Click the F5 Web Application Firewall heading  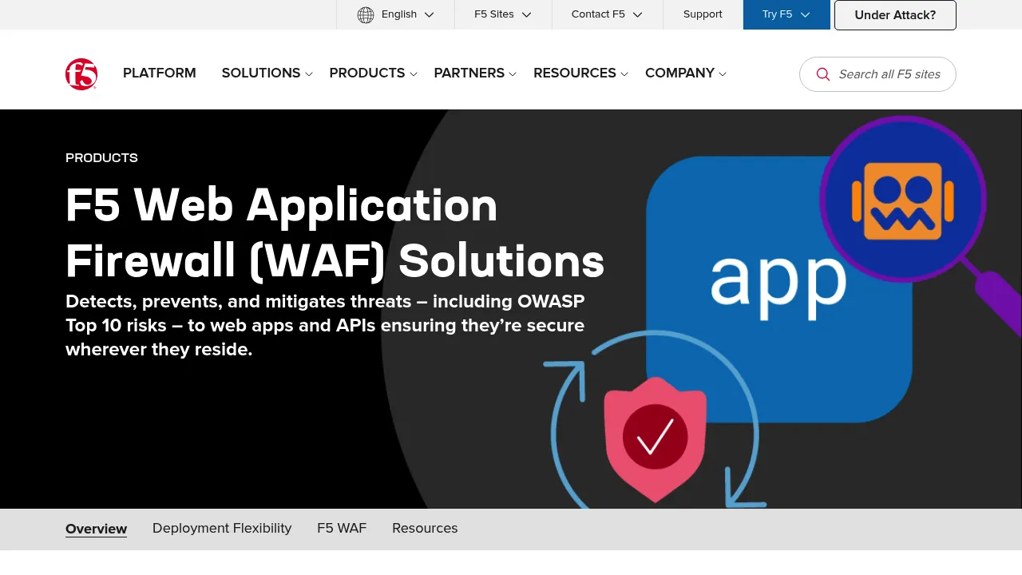tap(335, 233)
